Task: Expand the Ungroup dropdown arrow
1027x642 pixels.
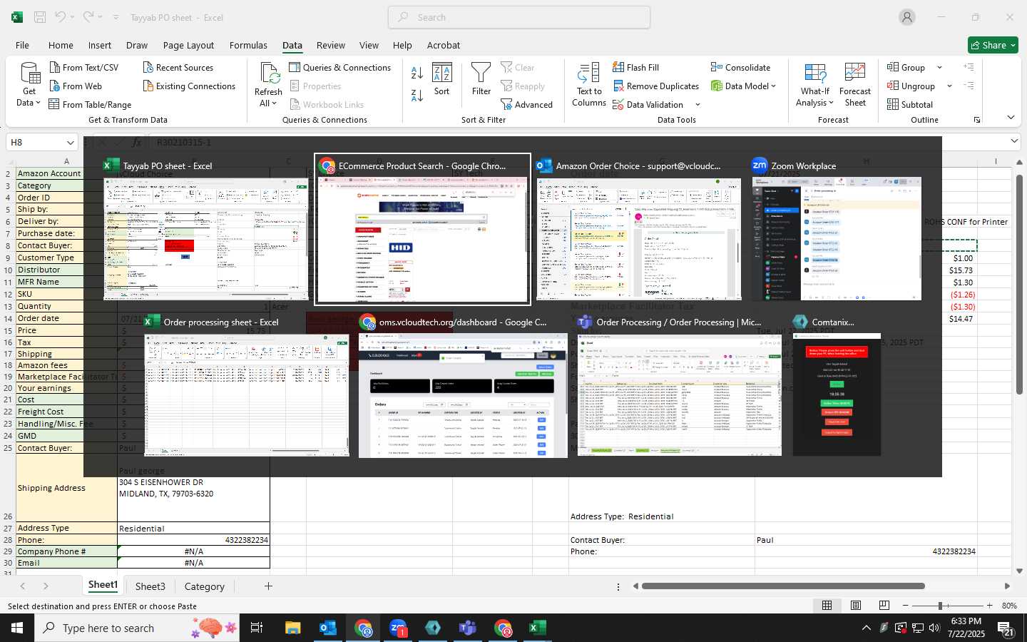Action: tap(949, 86)
